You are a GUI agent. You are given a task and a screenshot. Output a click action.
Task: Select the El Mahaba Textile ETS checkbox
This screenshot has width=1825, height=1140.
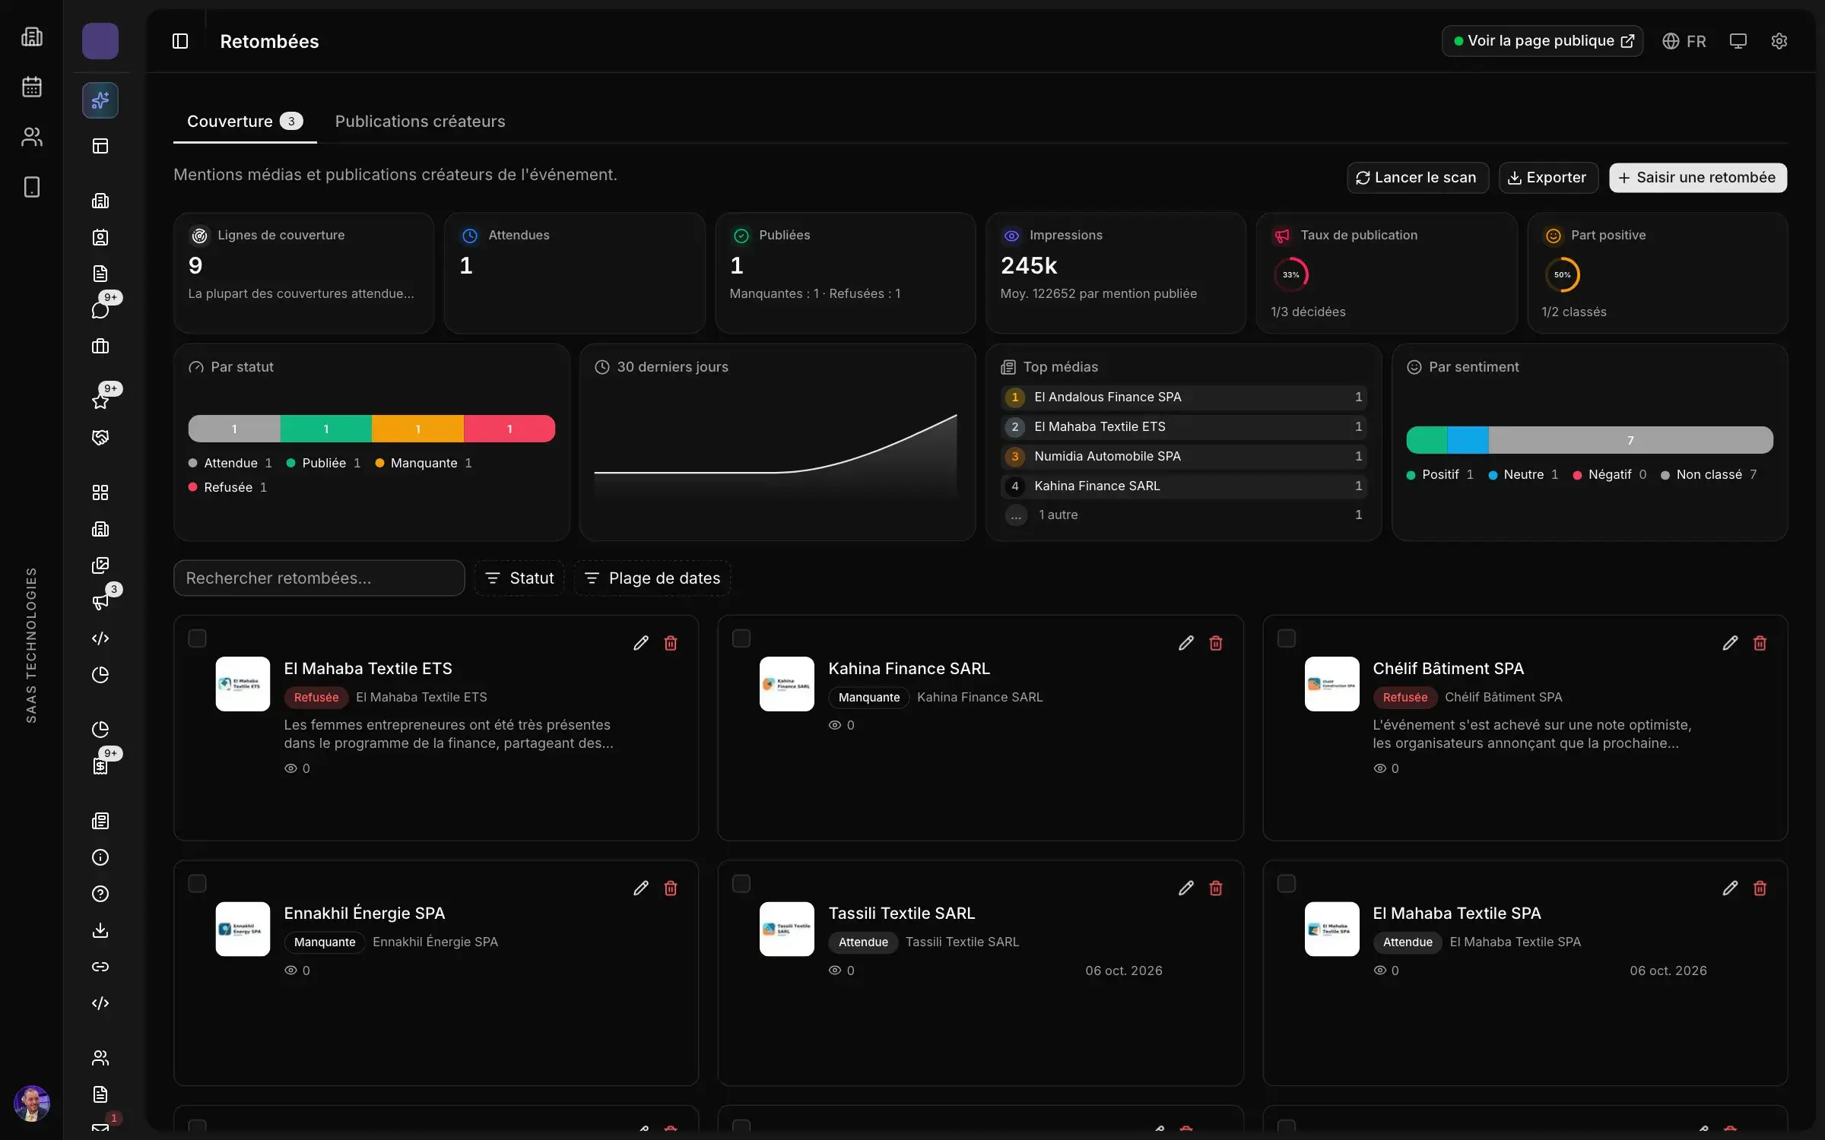coord(197,638)
